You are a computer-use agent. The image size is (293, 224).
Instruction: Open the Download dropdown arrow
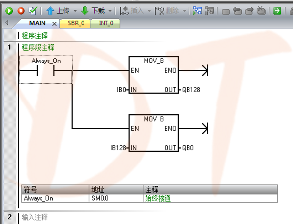click(110, 10)
